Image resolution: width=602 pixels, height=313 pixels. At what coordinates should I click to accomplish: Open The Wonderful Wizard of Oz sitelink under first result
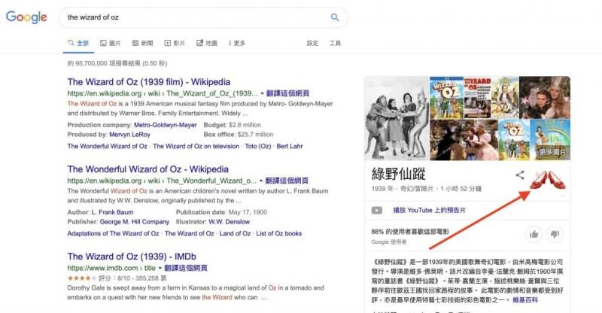108,146
